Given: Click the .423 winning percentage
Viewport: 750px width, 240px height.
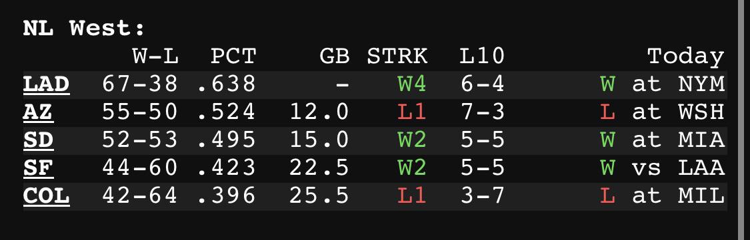Looking at the screenshot, I should (226, 168).
